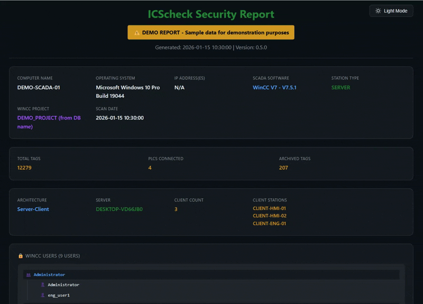Click the Generated date and version line
Image resolution: width=423 pixels, height=304 pixels.
tap(211, 47)
